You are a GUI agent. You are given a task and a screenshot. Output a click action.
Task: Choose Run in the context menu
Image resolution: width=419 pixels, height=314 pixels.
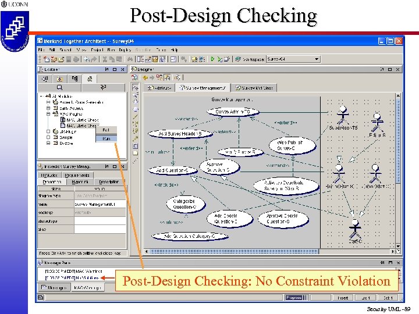(106, 138)
